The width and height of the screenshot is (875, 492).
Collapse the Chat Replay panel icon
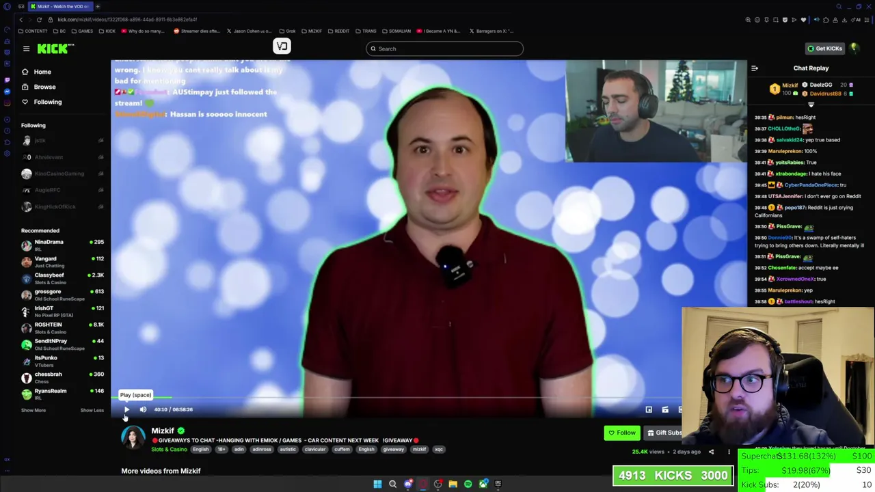click(x=755, y=68)
